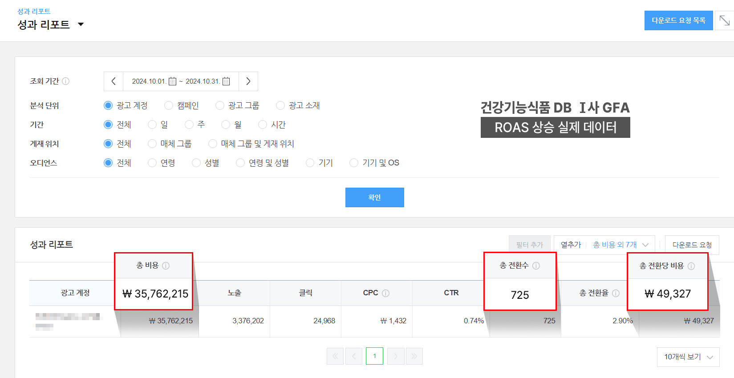
Task: Select the 월 period radio button
Action: coord(226,125)
